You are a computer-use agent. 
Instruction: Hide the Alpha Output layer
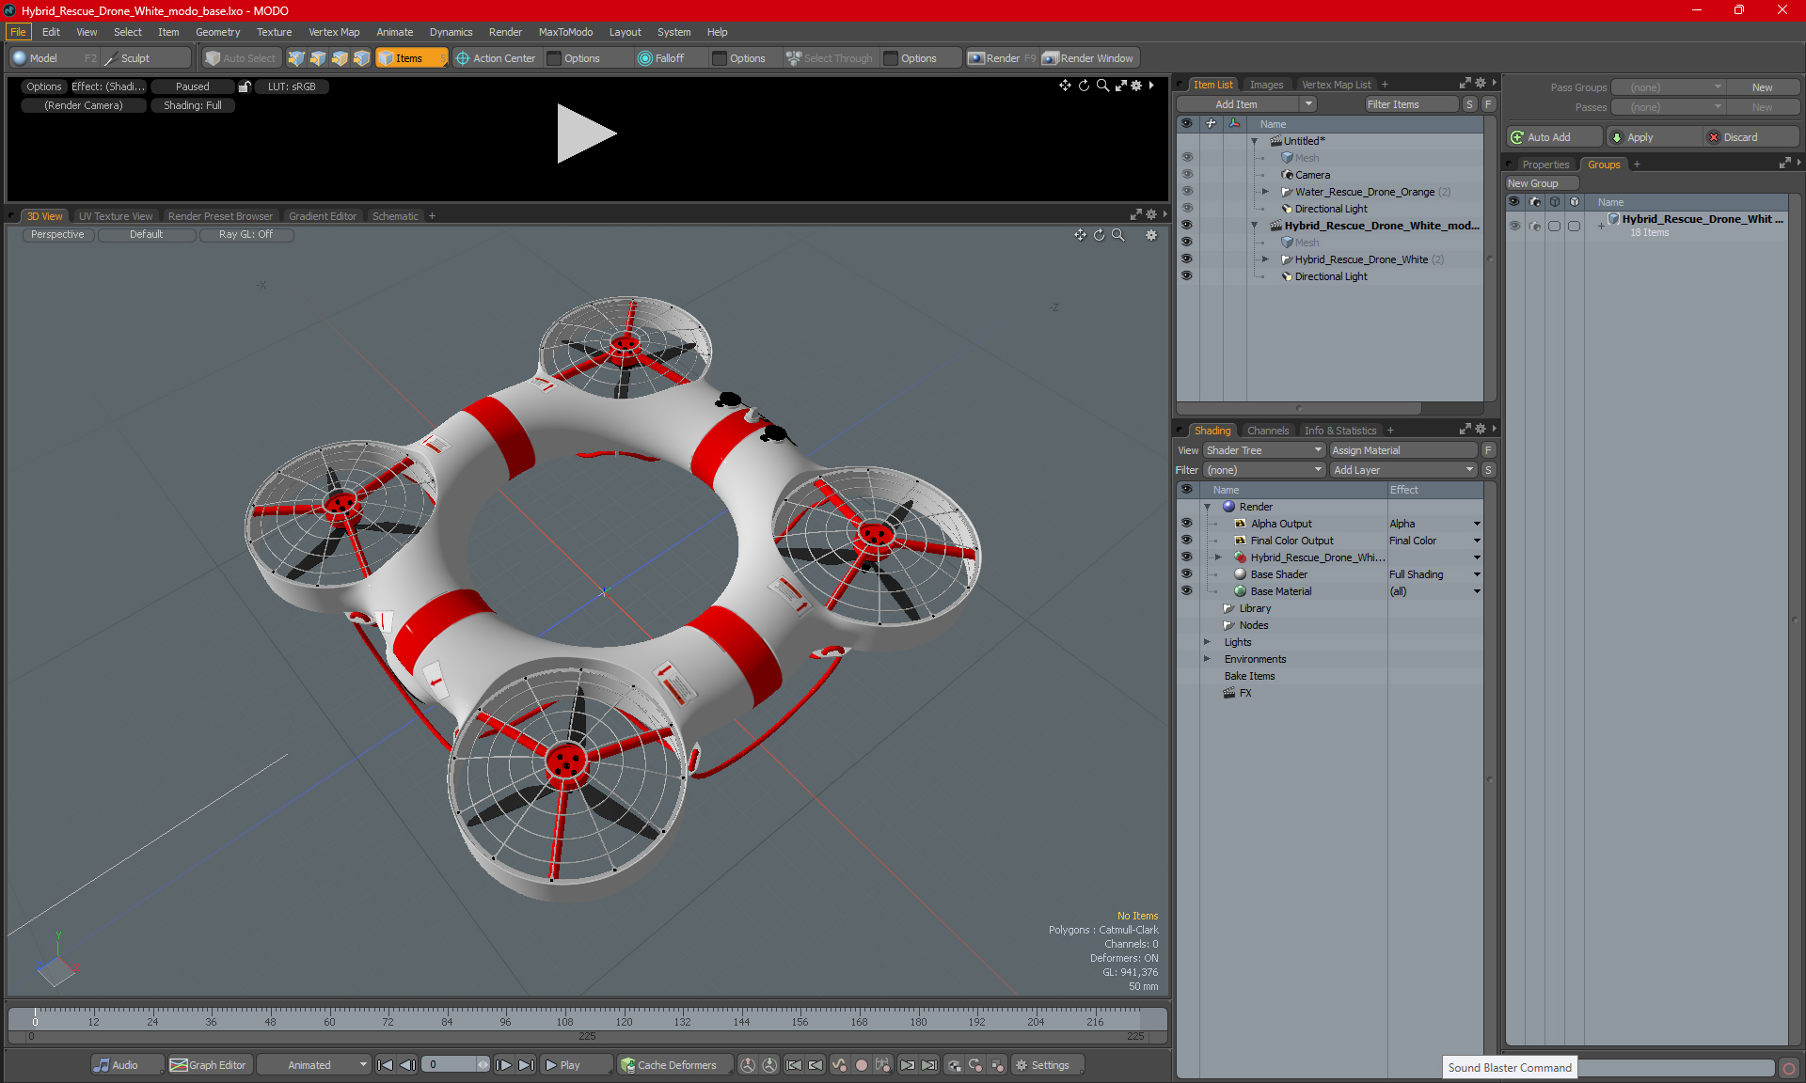tap(1186, 524)
